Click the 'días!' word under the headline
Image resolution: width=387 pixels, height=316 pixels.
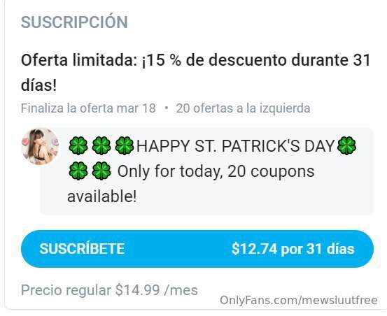pyautogui.click(x=38, y=85)
